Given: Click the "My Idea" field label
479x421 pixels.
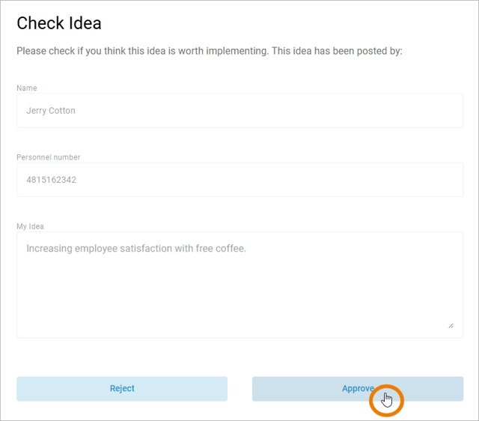Looking at the screenshot, I should point(31,226).
